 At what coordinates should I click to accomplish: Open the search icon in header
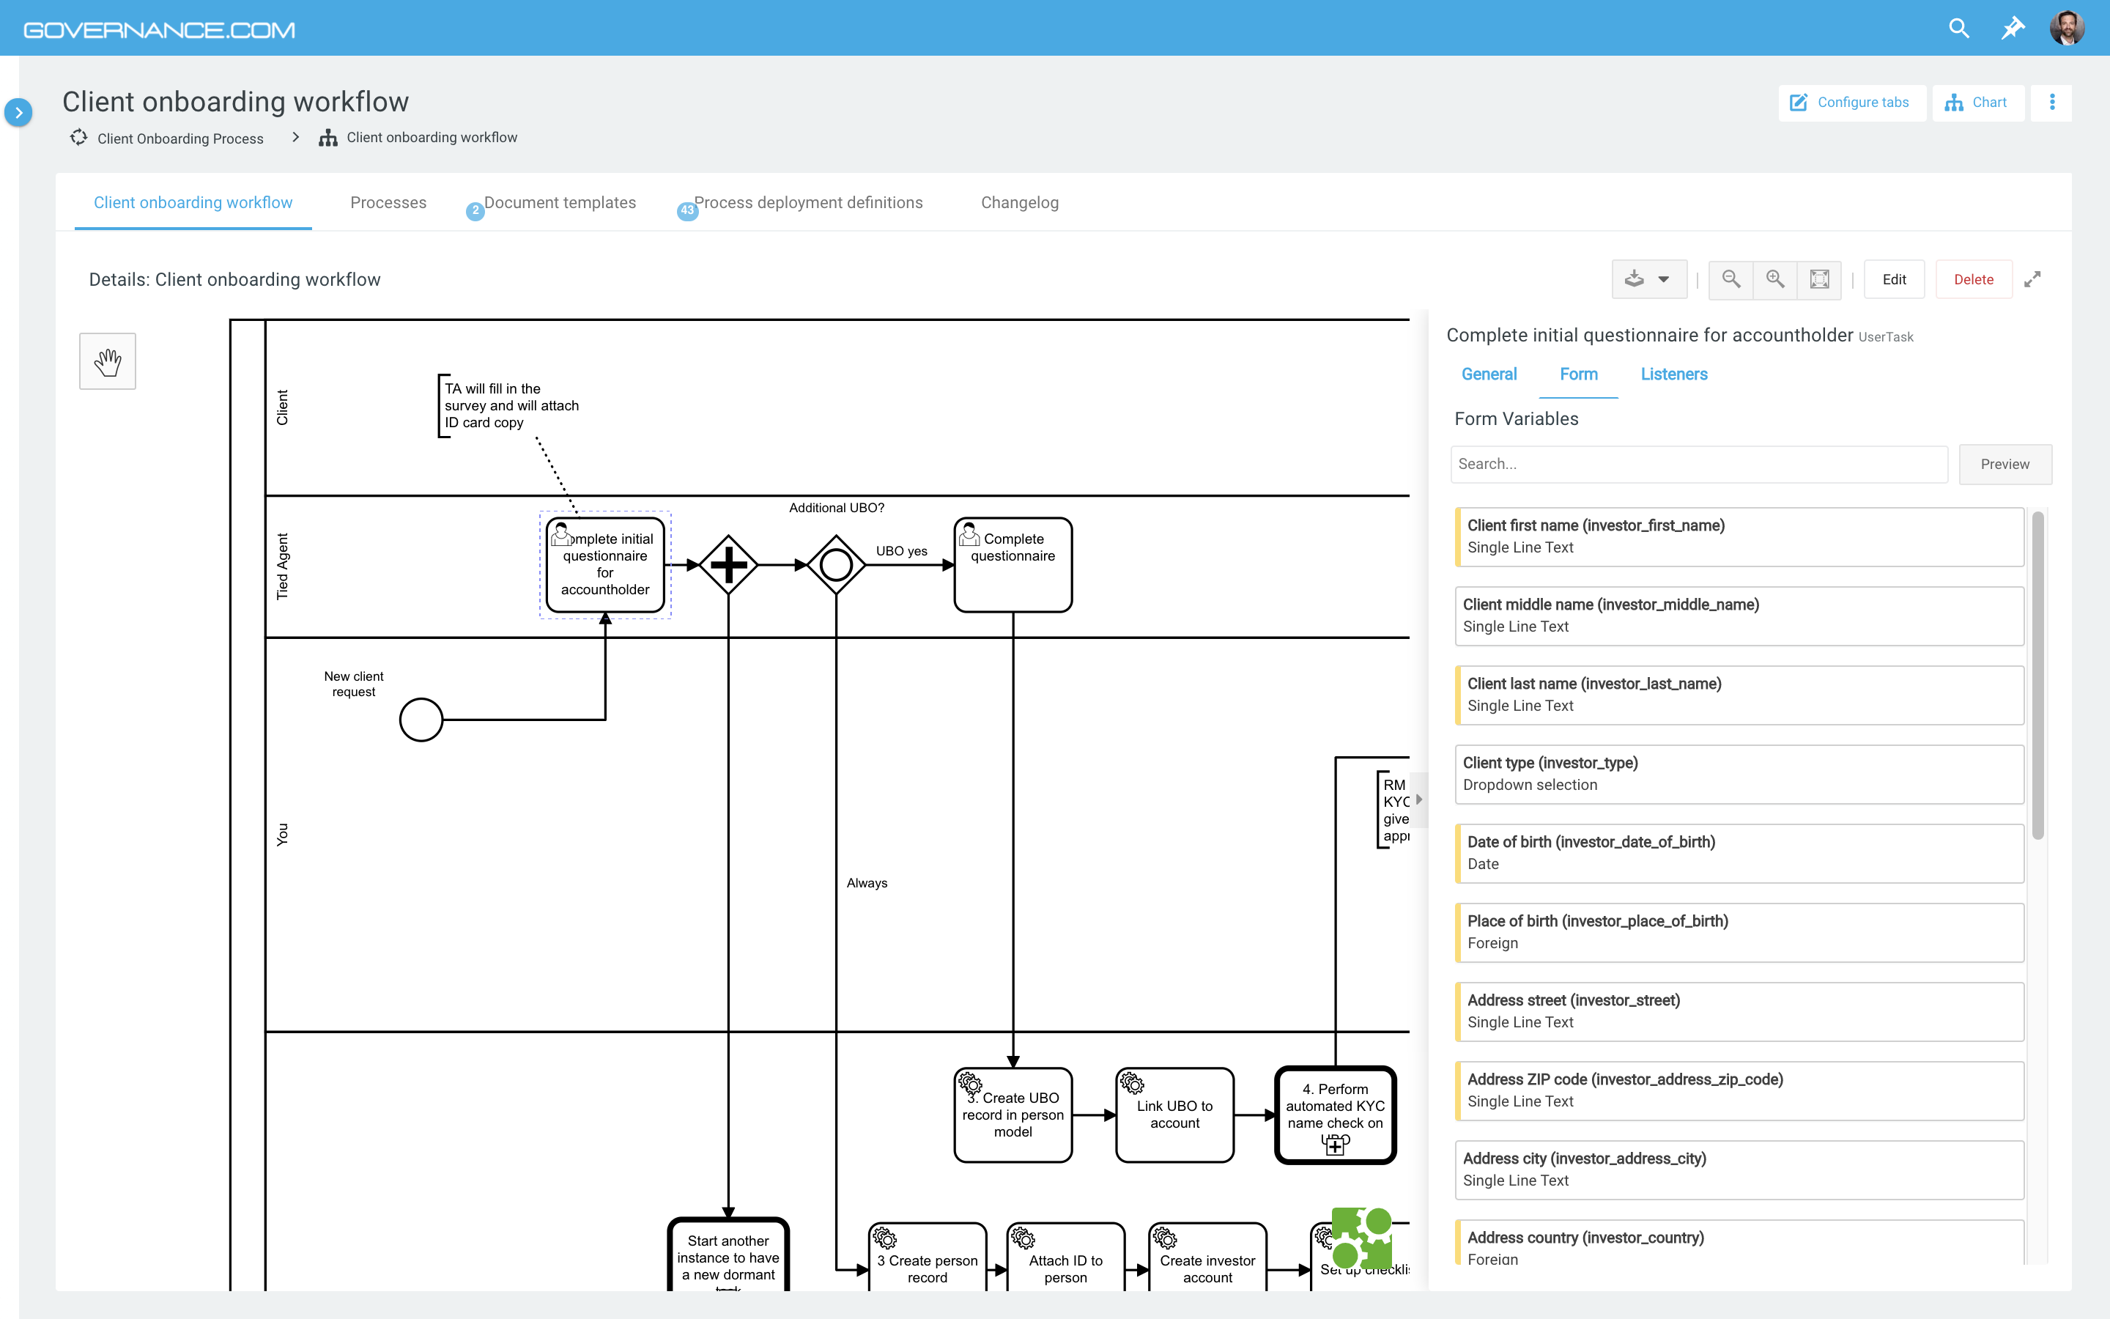click(1958, 29)
